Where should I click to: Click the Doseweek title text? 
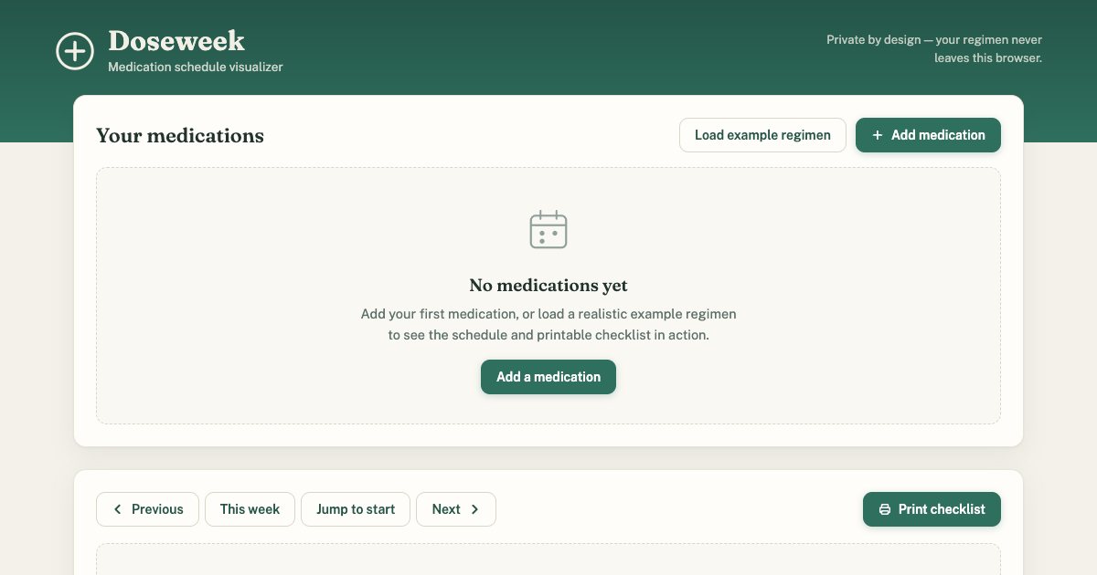[176, 40]
